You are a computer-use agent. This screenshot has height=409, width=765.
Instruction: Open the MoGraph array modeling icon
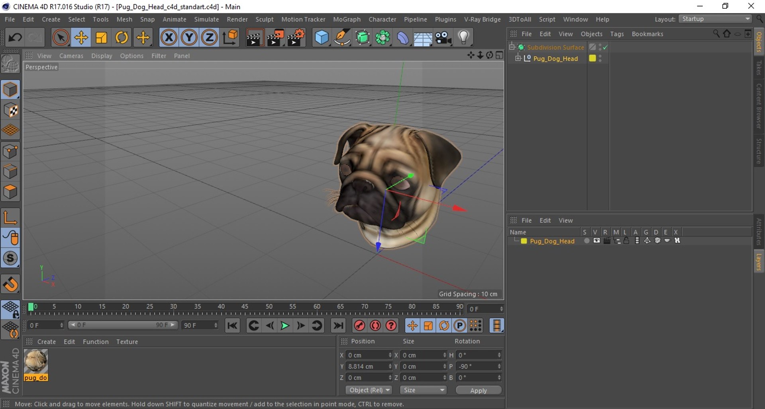click(382, 38)
